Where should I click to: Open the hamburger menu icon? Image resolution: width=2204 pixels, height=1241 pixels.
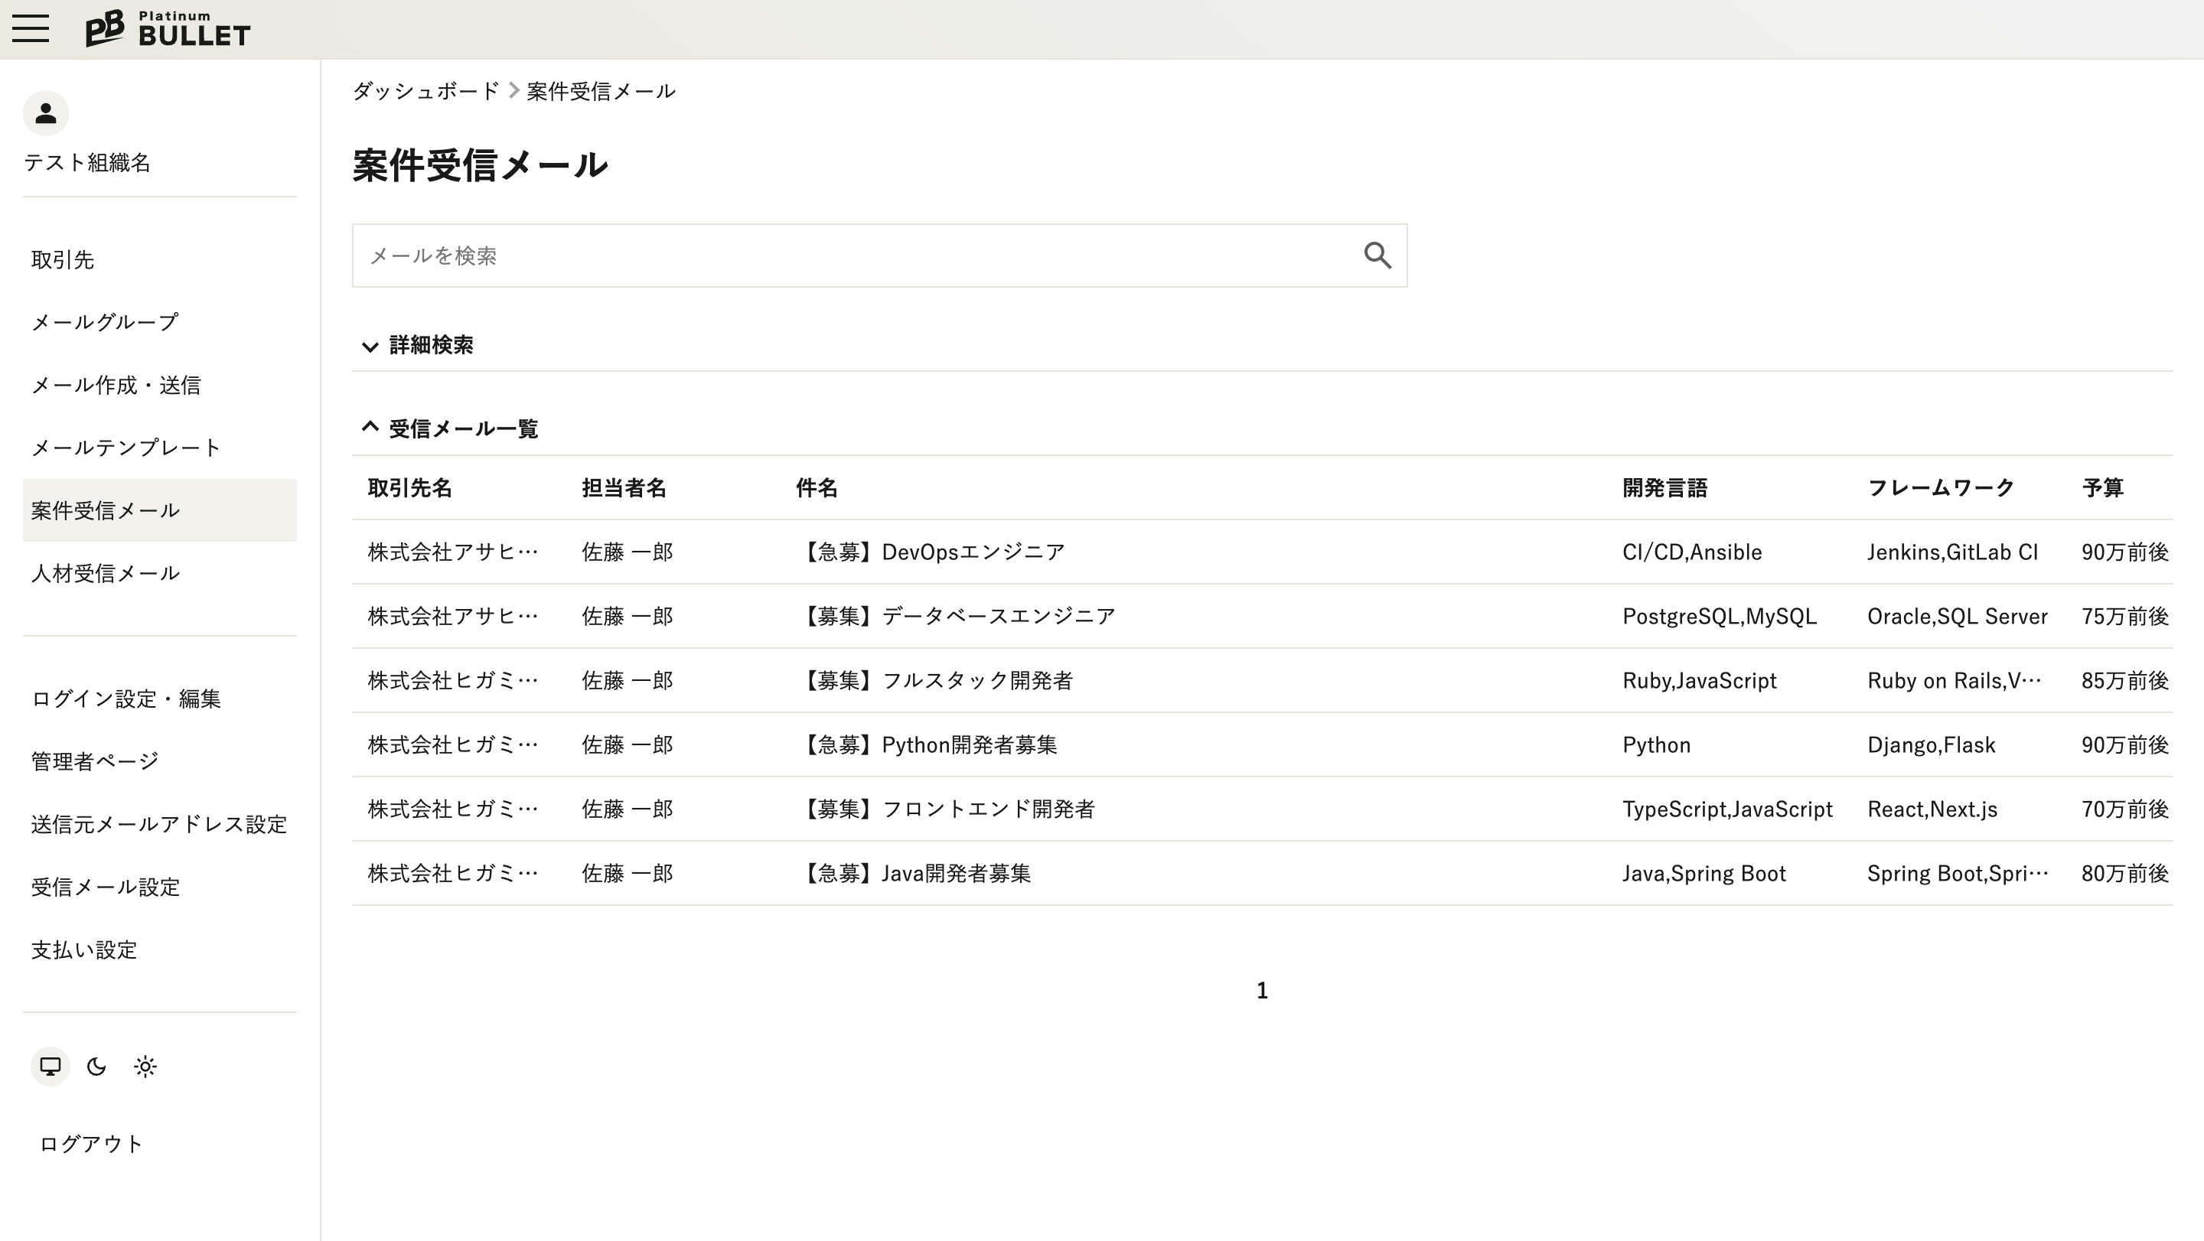[31, 28]
